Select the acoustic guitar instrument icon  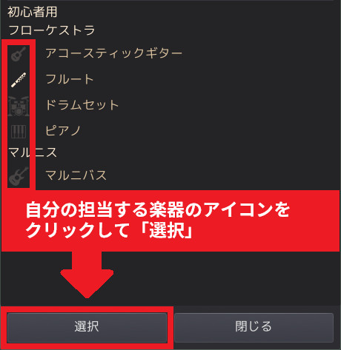point(19,54)
